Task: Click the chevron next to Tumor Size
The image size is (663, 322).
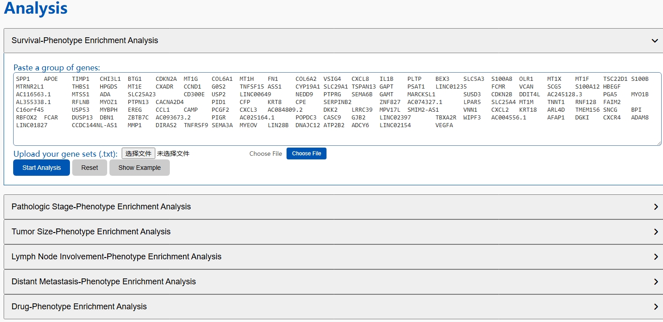Action: coord(655,232)
